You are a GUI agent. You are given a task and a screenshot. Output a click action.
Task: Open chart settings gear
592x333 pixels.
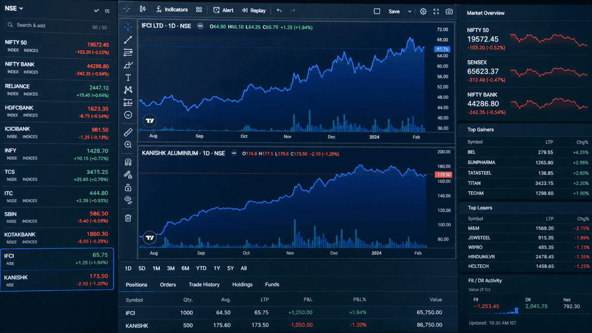pyautogui.click(x=423, y=11)
